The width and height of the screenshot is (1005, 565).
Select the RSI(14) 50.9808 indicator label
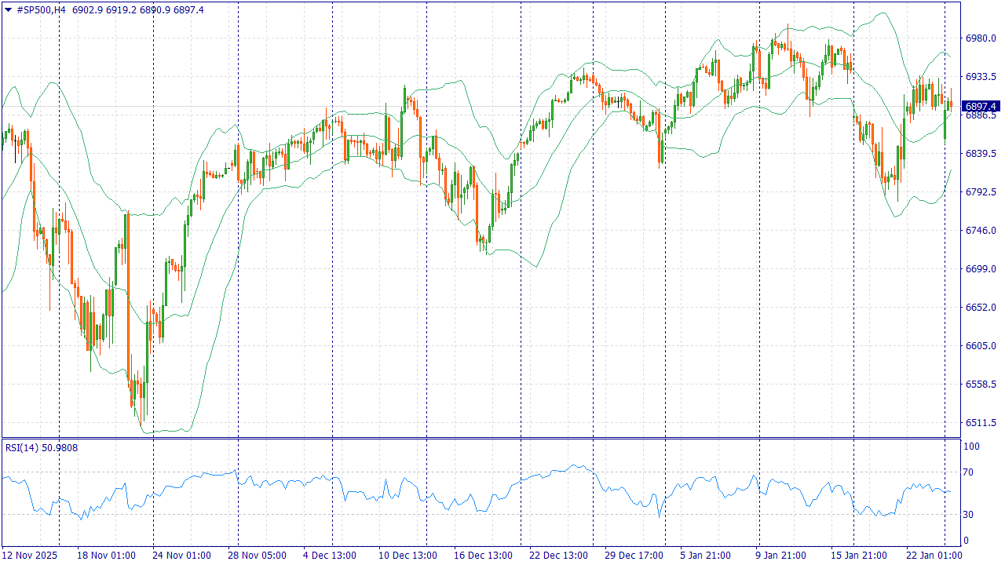(42, 448)
